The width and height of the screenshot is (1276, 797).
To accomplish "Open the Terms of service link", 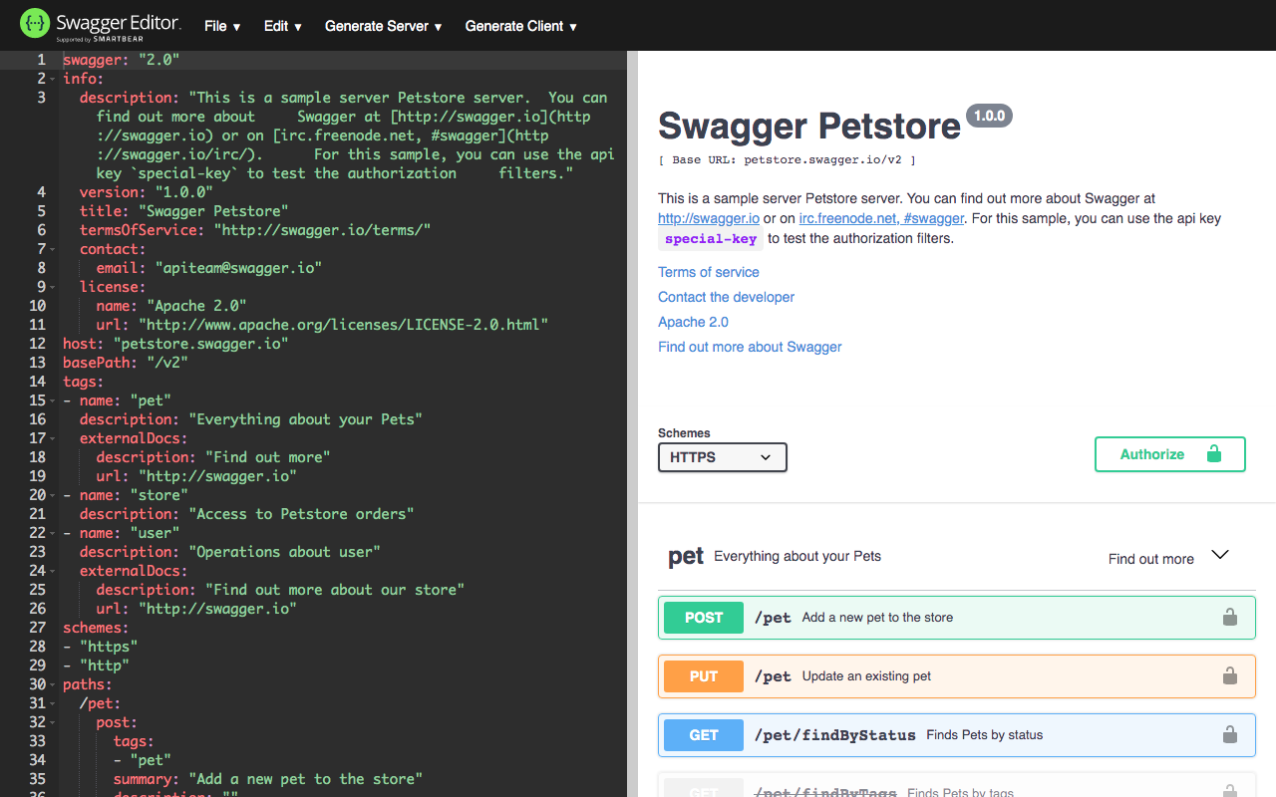I will [x=708, y=271].
